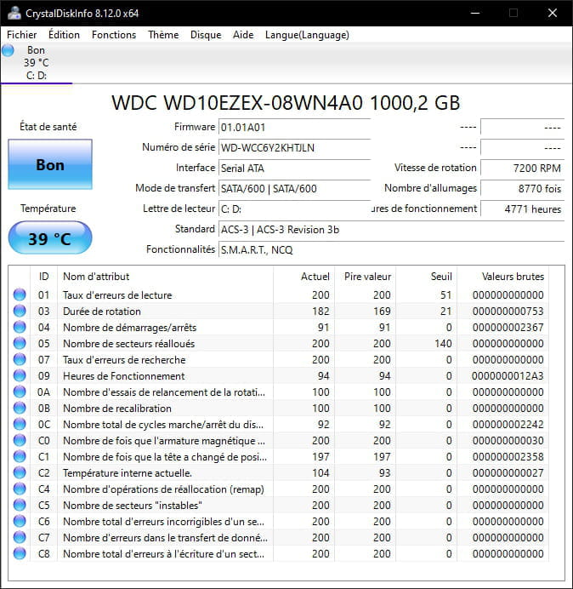Click raw value 0000000012A3

point(508,376)
